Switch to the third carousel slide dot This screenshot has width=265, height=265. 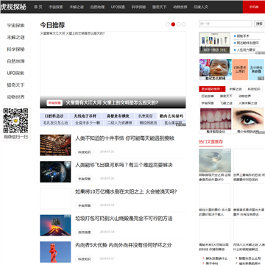point(179,24)
